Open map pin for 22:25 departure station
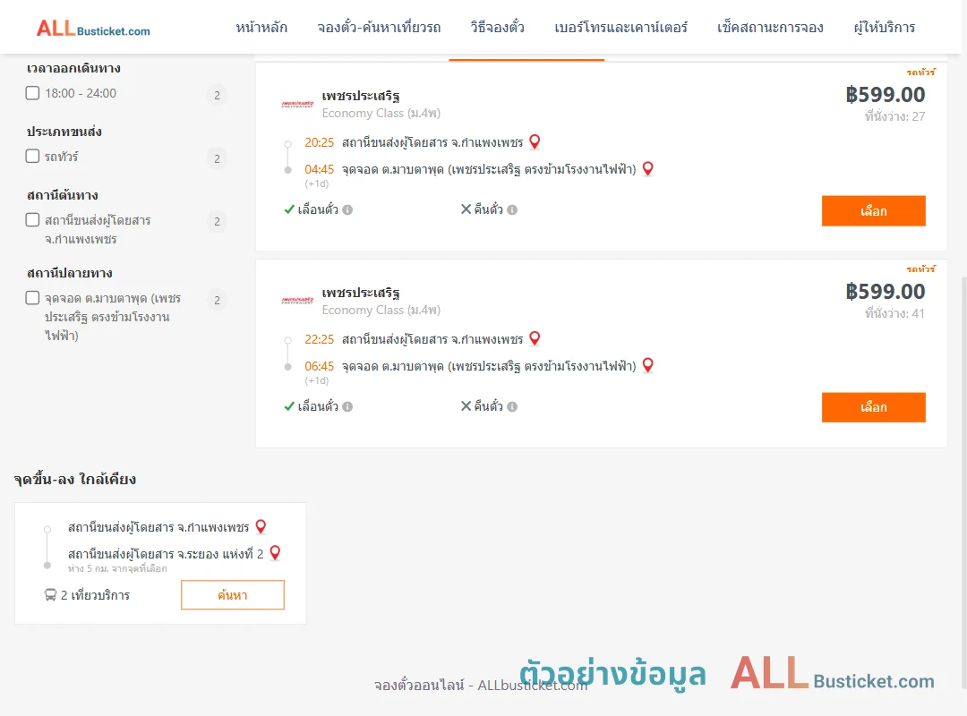Viewport: 967px width, 716px height. 535,338
